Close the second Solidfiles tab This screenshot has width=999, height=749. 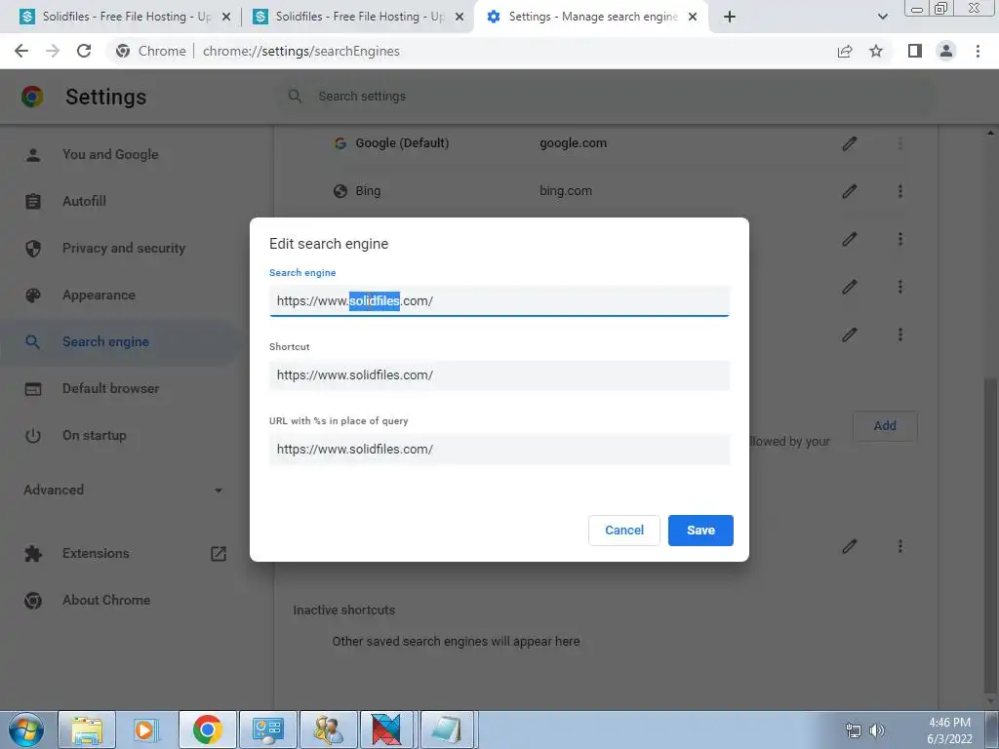pos(459,17)
